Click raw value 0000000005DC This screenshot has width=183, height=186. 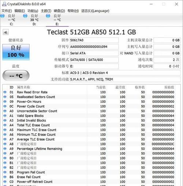pos(163,144)
